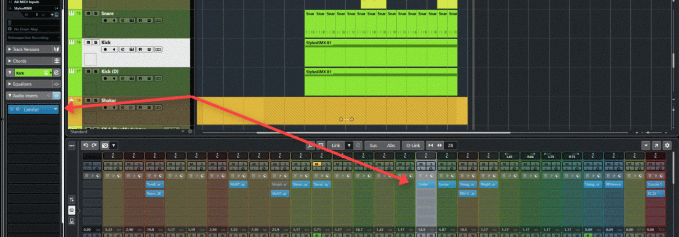The height and width of the screenshot is (237, 679).
Task: Solo the Snare track
Action: point(95,13)
